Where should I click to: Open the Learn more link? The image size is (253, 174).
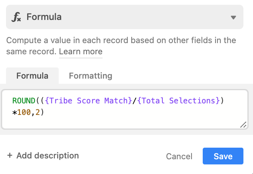tap(81, 51)
